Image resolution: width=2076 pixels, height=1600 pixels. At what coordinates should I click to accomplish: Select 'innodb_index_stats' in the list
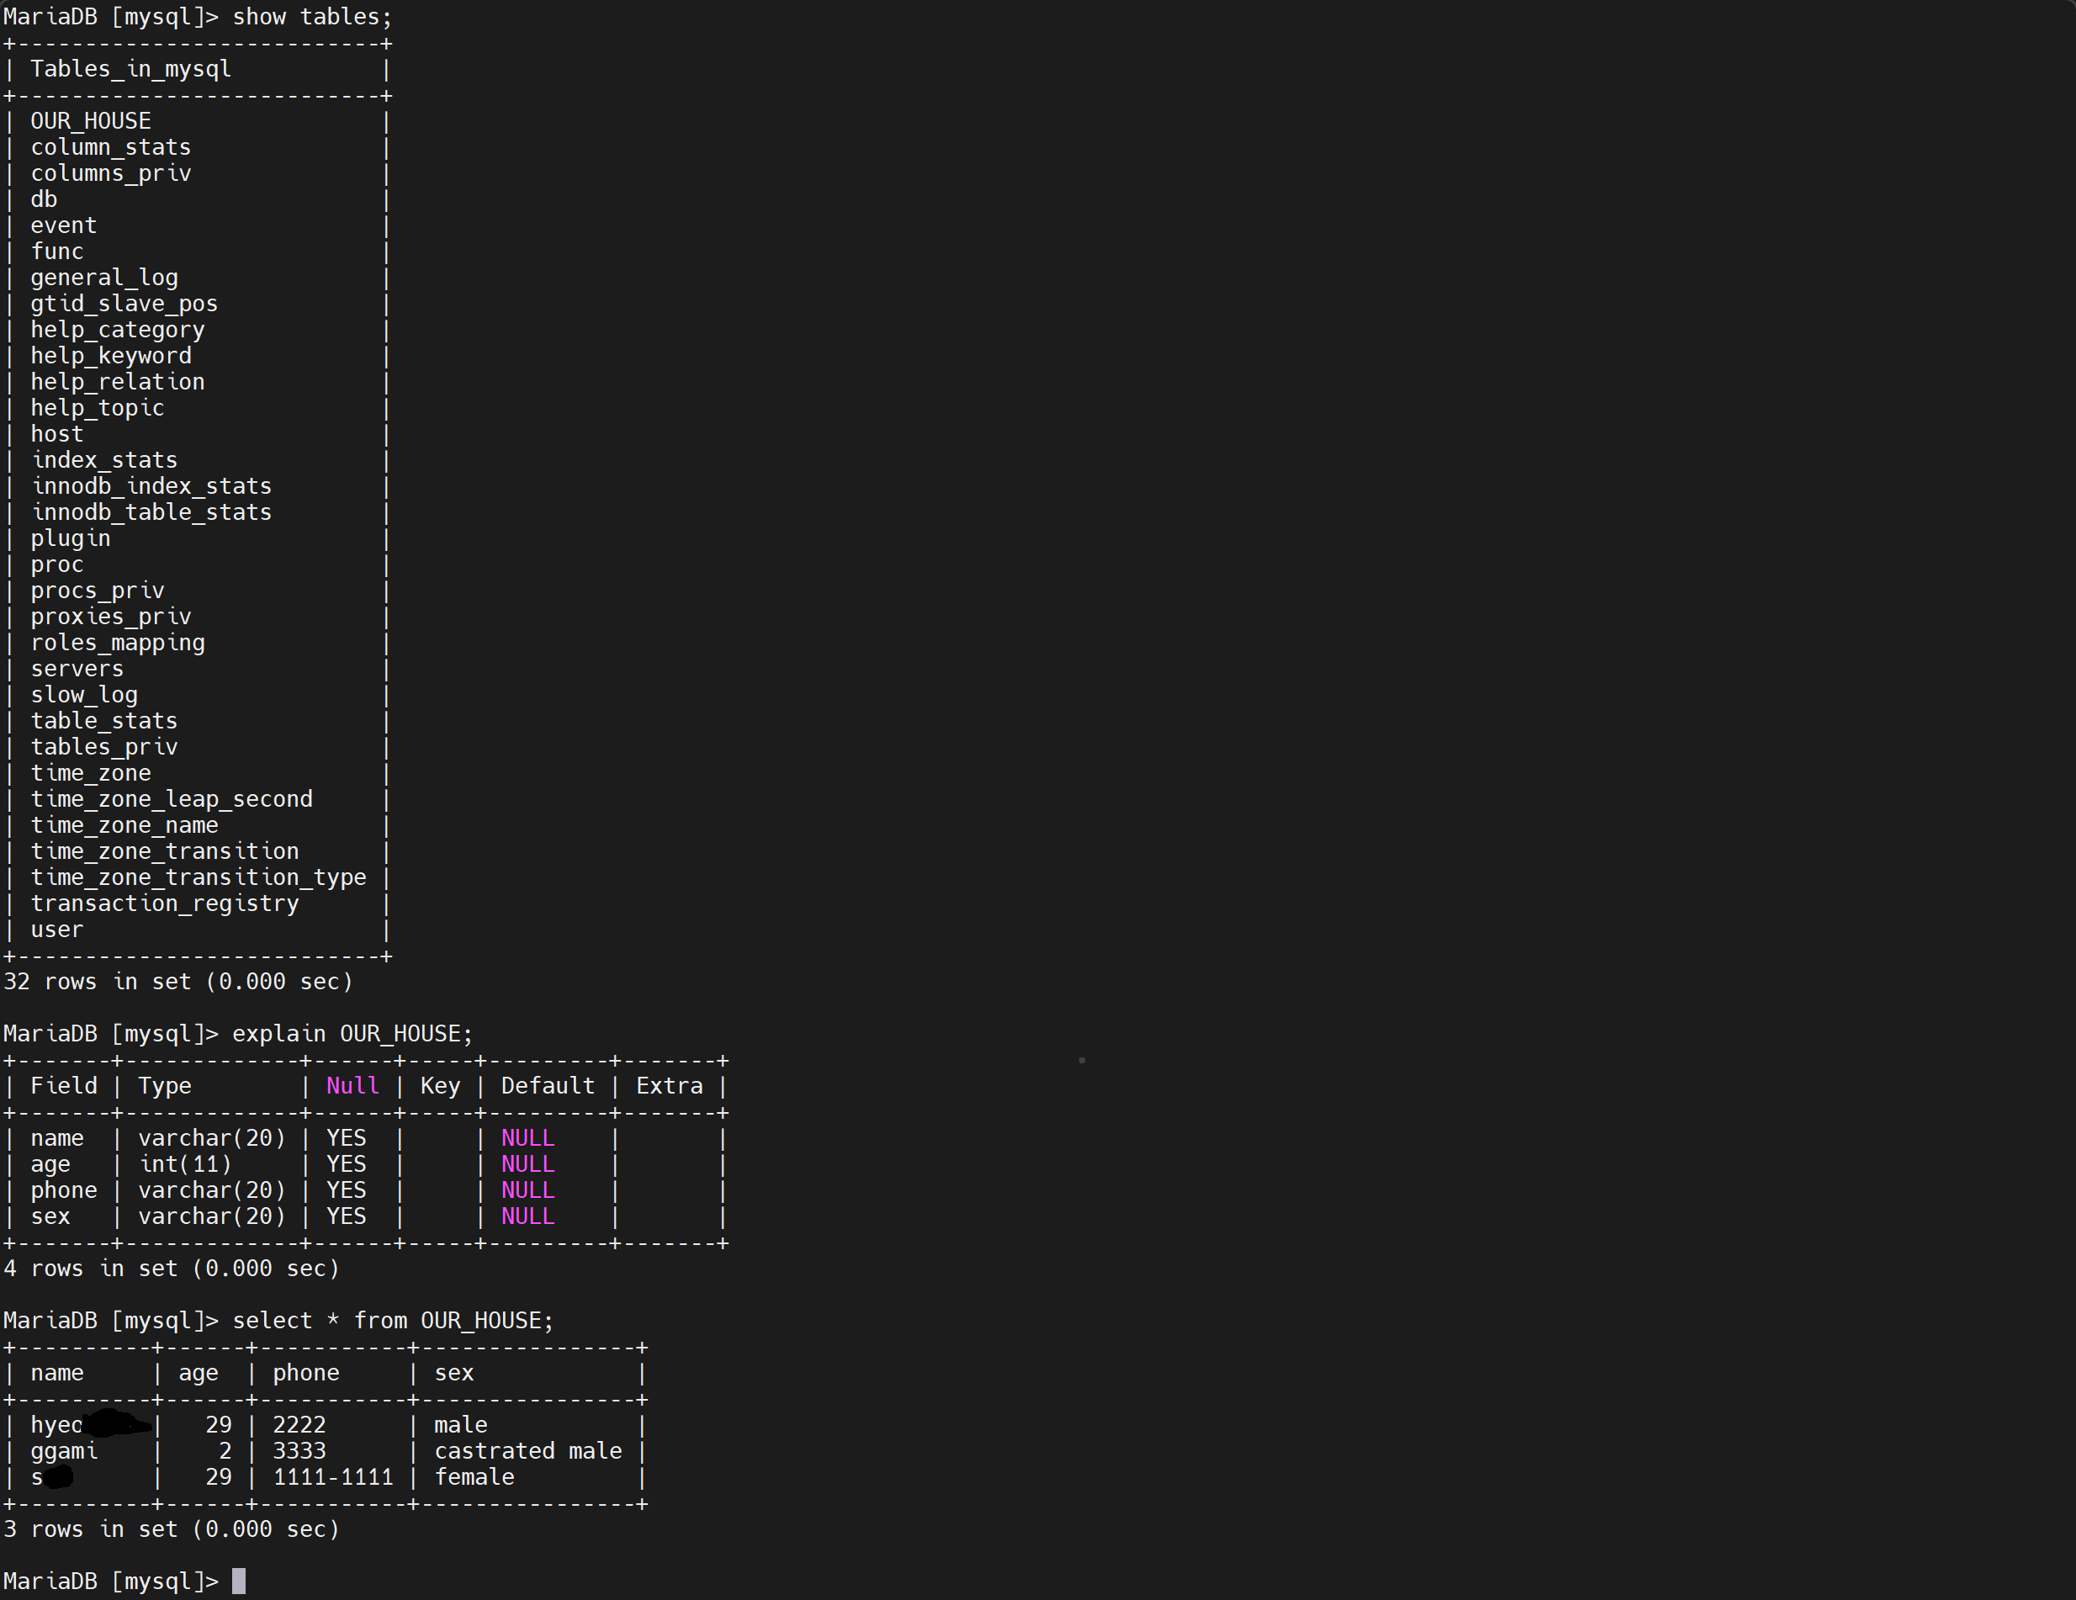(x=151, y=487)
